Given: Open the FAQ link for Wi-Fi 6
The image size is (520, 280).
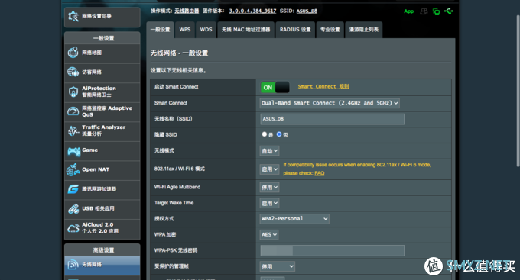Looking at the screenshot, I should coord(320,173).
